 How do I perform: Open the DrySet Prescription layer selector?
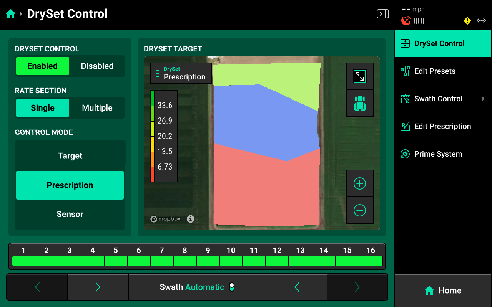181,73
